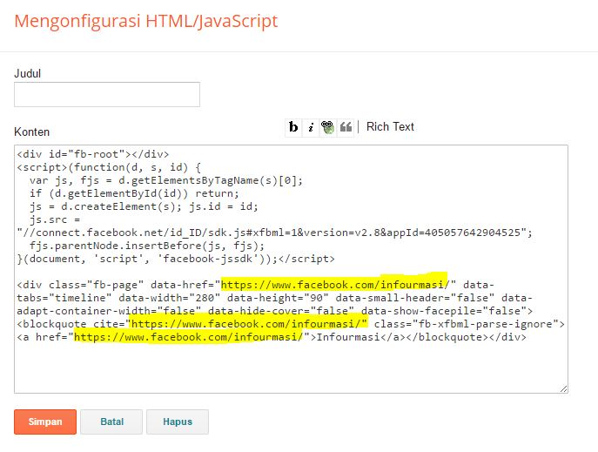Viewport: 598px width, 452px height.
Task: Click the data-width="280" attribute text
Action: point(170,298)
